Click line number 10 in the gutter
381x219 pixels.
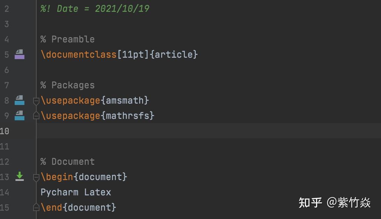(x=5, y=131)
